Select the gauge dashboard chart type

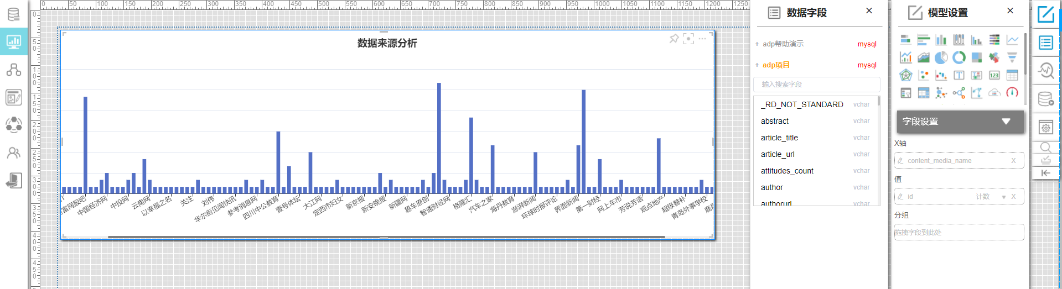pyautogui.click(x=1012, y=93)
